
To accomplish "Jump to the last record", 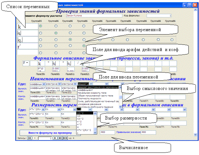I will coord(60,138).
